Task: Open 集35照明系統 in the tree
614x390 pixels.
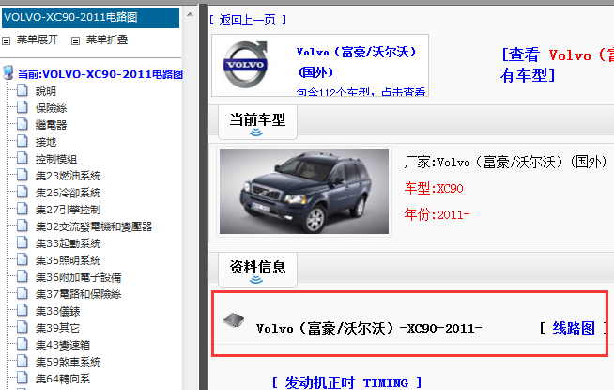Action: click(69, 260)
